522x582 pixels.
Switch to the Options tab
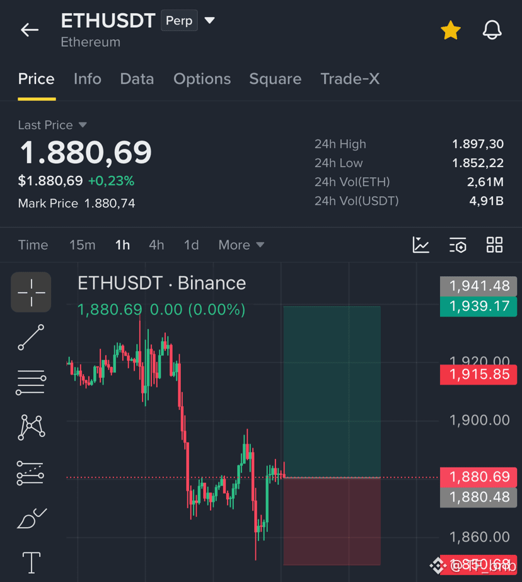[202, 79]
